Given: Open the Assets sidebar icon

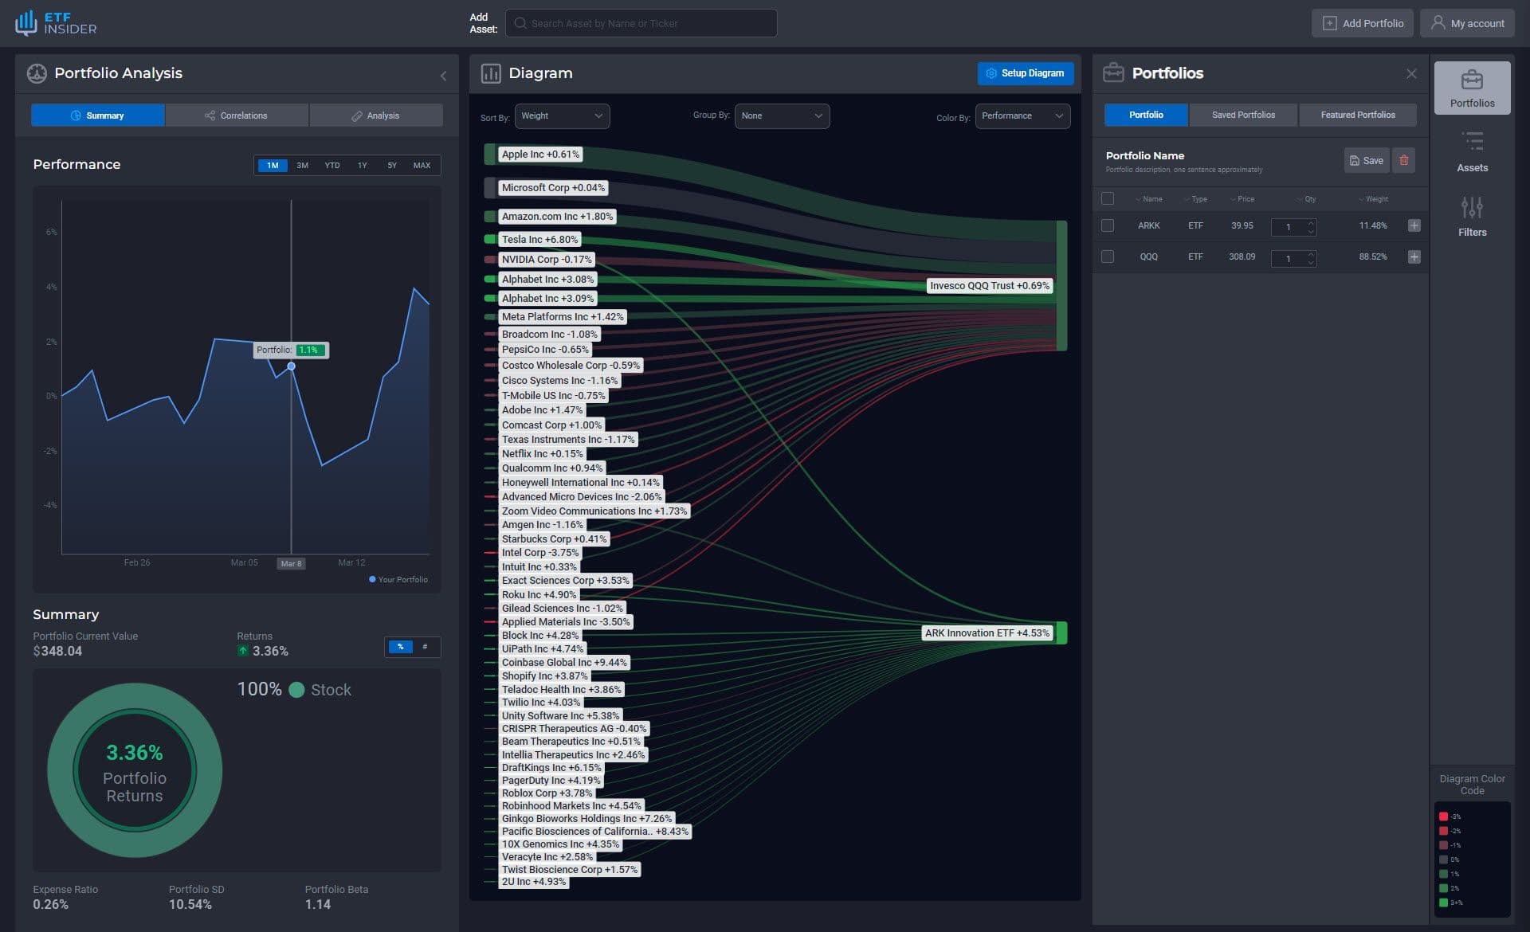Looking at the screenshot, I should point(1472,151).
